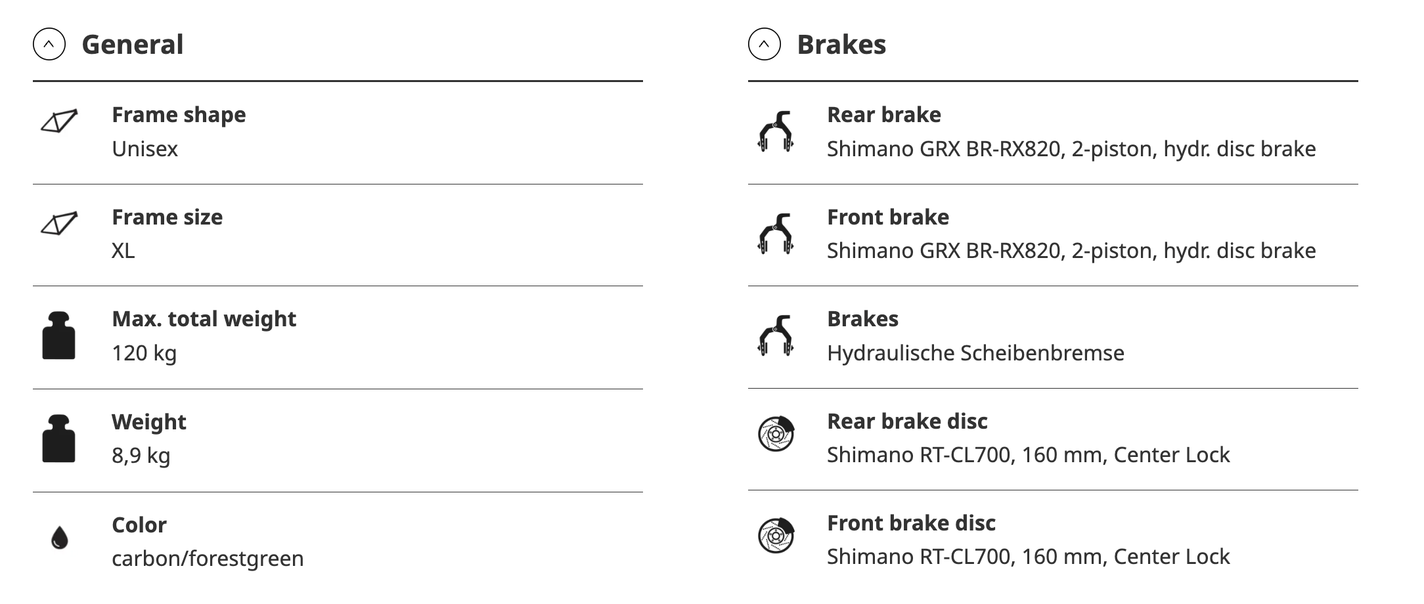Collapse the General section chevron
This screenshot has width=1424, height=604.
[x=49, y=45]
